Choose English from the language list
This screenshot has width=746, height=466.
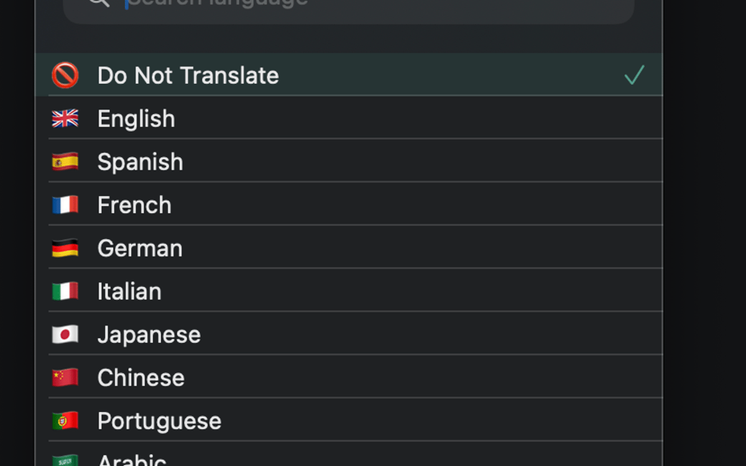tap(136, 119)
